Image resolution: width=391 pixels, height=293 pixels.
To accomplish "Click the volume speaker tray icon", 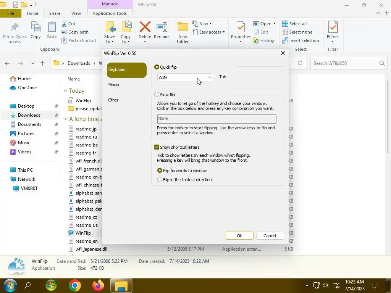I will (x=325, y=285).
